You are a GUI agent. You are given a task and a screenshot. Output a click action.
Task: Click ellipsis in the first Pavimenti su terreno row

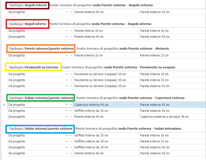[x=71, y=74]
